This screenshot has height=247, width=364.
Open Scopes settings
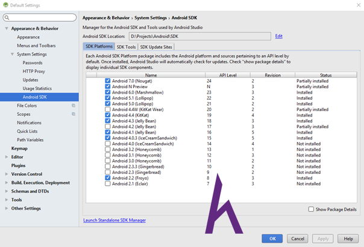(x=24, y=114)
